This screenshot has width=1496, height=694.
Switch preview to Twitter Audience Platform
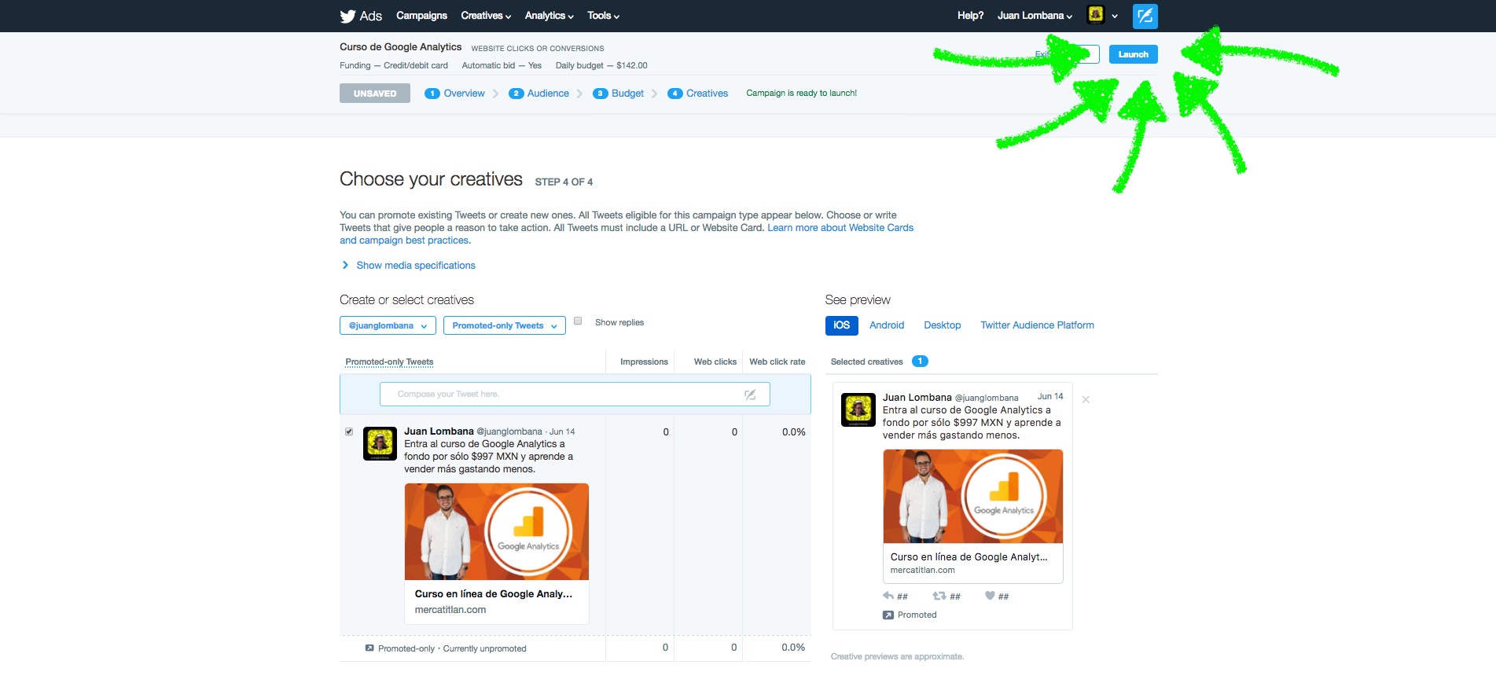click(x=1037, y=325)
